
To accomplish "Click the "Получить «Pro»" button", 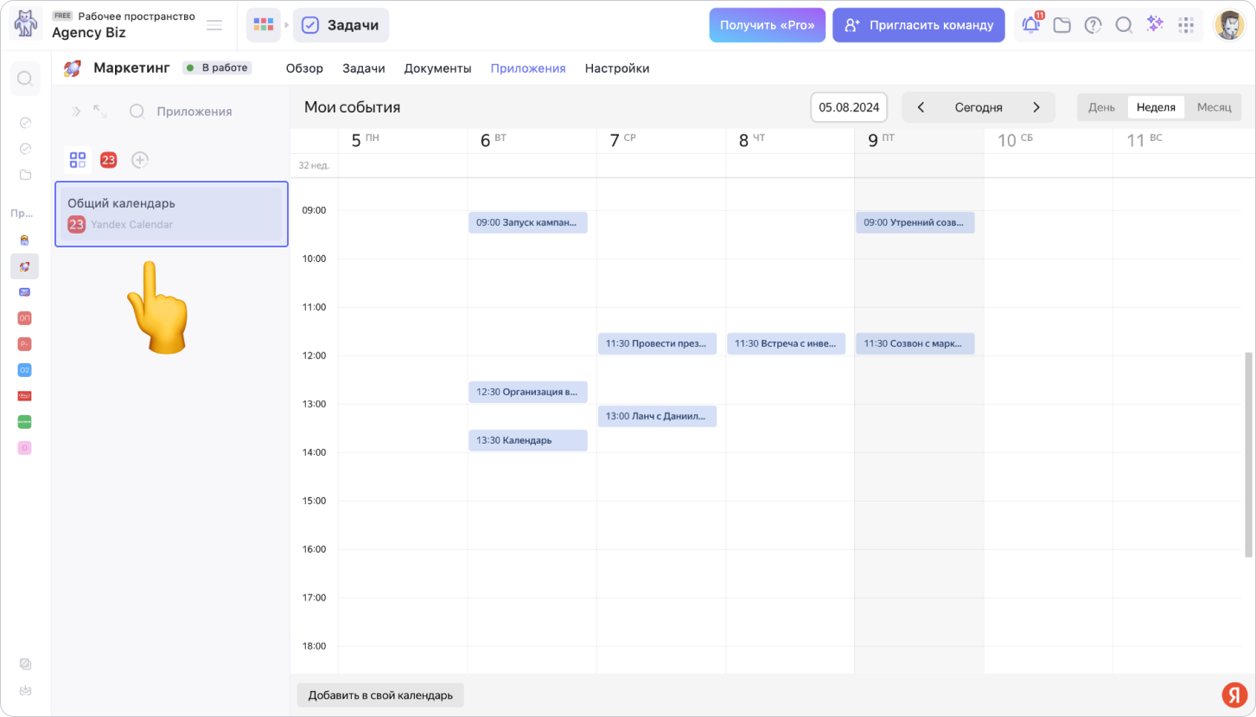I will (x=767, y=25).
